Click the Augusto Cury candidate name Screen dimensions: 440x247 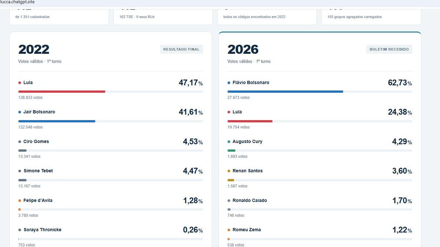click(x=247, y=142)
